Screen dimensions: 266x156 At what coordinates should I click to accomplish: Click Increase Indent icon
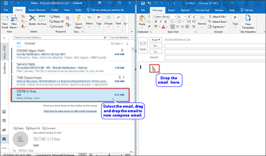pyautogui.click(x=193, y=21)
